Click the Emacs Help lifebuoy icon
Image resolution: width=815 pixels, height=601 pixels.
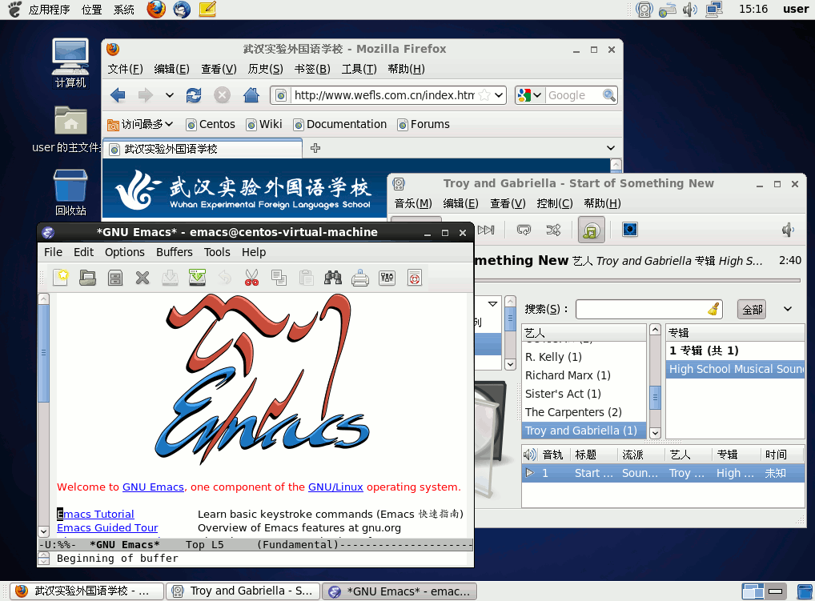point(414,278)
